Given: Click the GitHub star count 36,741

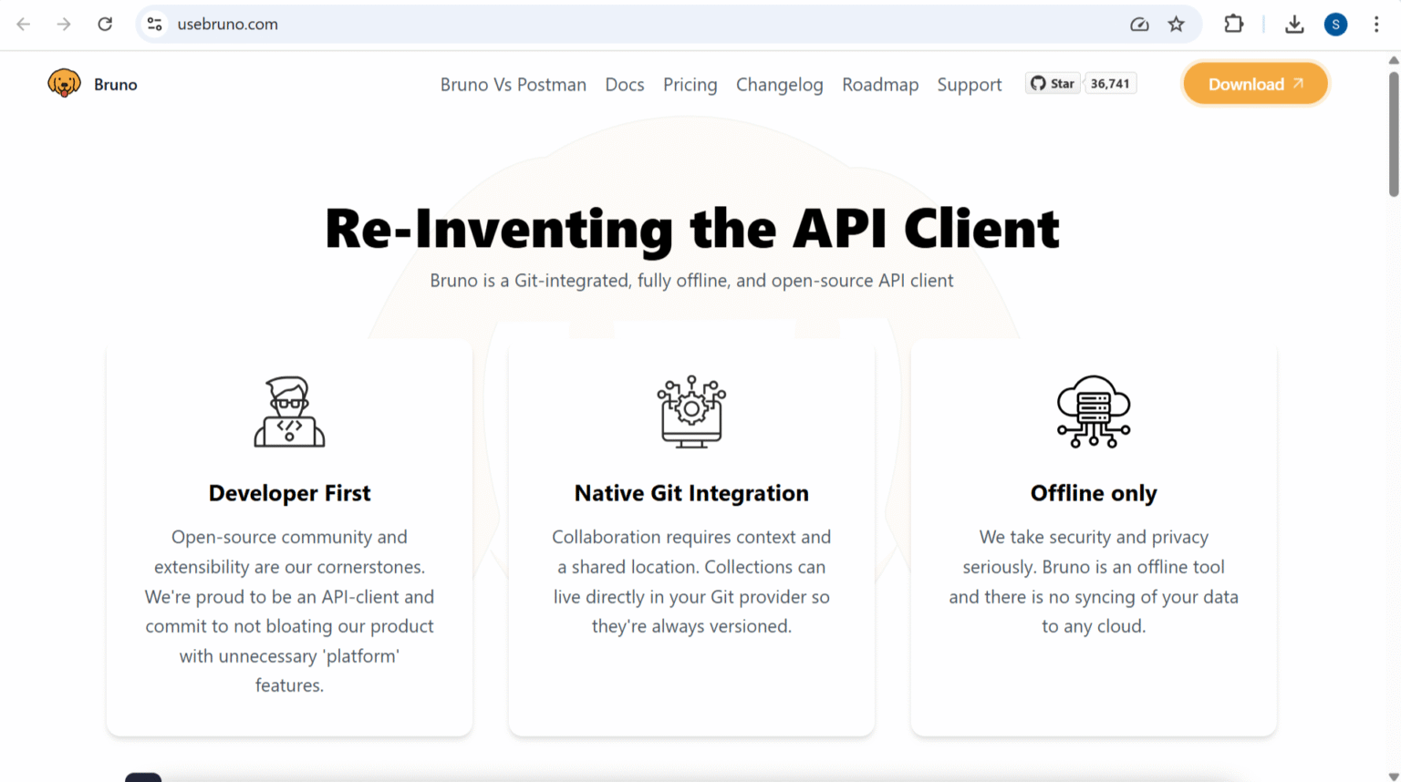Looking at the screenshot, I should (x=1110, y=82).
